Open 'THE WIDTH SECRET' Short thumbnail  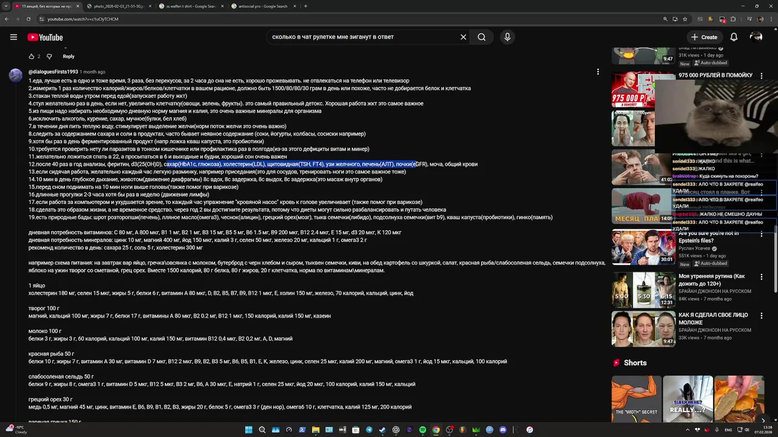click(636, 398)
